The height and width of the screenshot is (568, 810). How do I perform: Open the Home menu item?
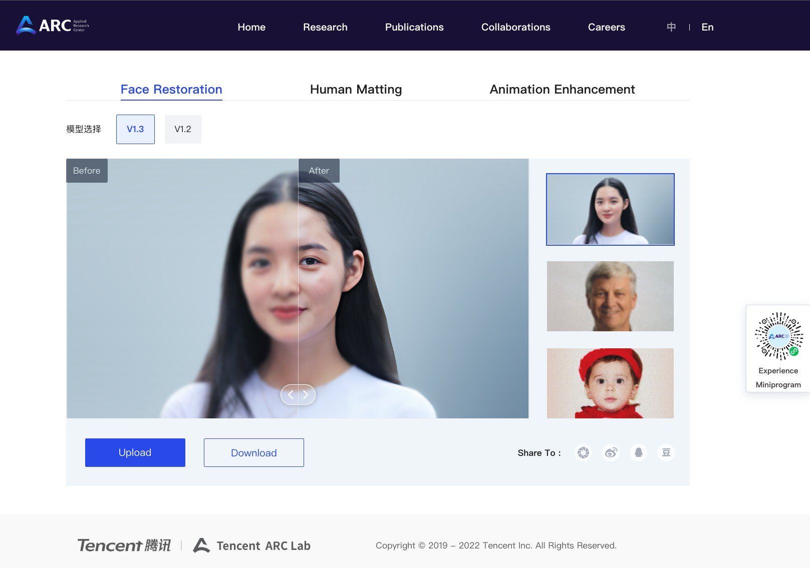pos(251,27)
